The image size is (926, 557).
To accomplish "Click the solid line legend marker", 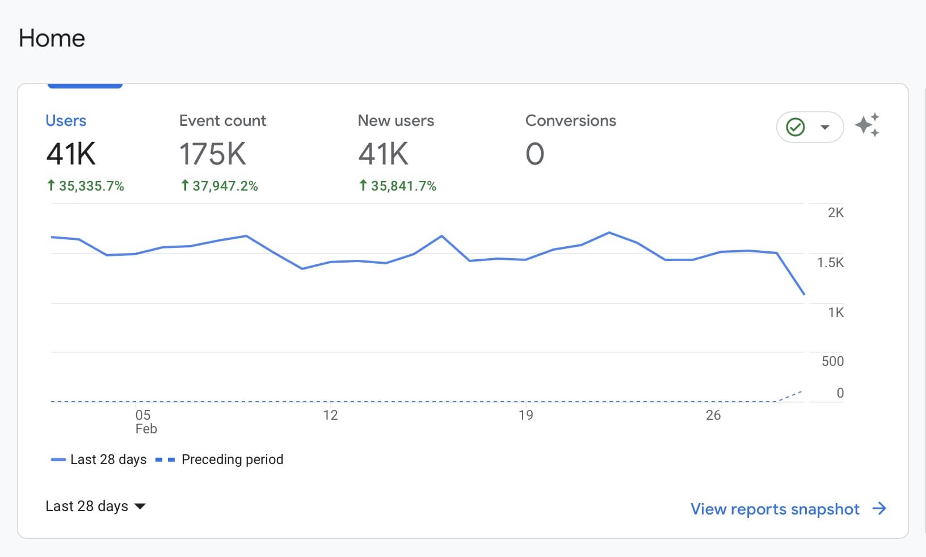I will [x=58, y=459].
